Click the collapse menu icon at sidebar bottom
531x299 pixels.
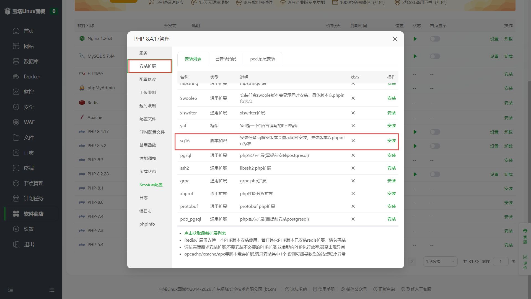11,290
